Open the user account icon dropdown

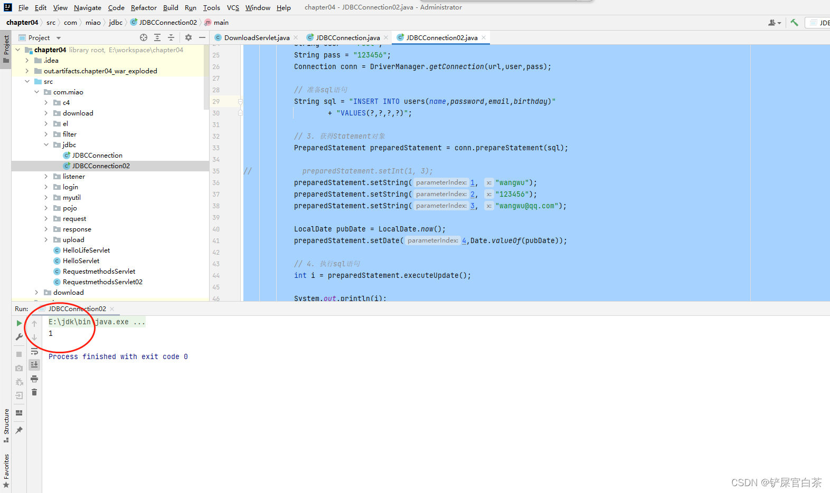(775, 23)
